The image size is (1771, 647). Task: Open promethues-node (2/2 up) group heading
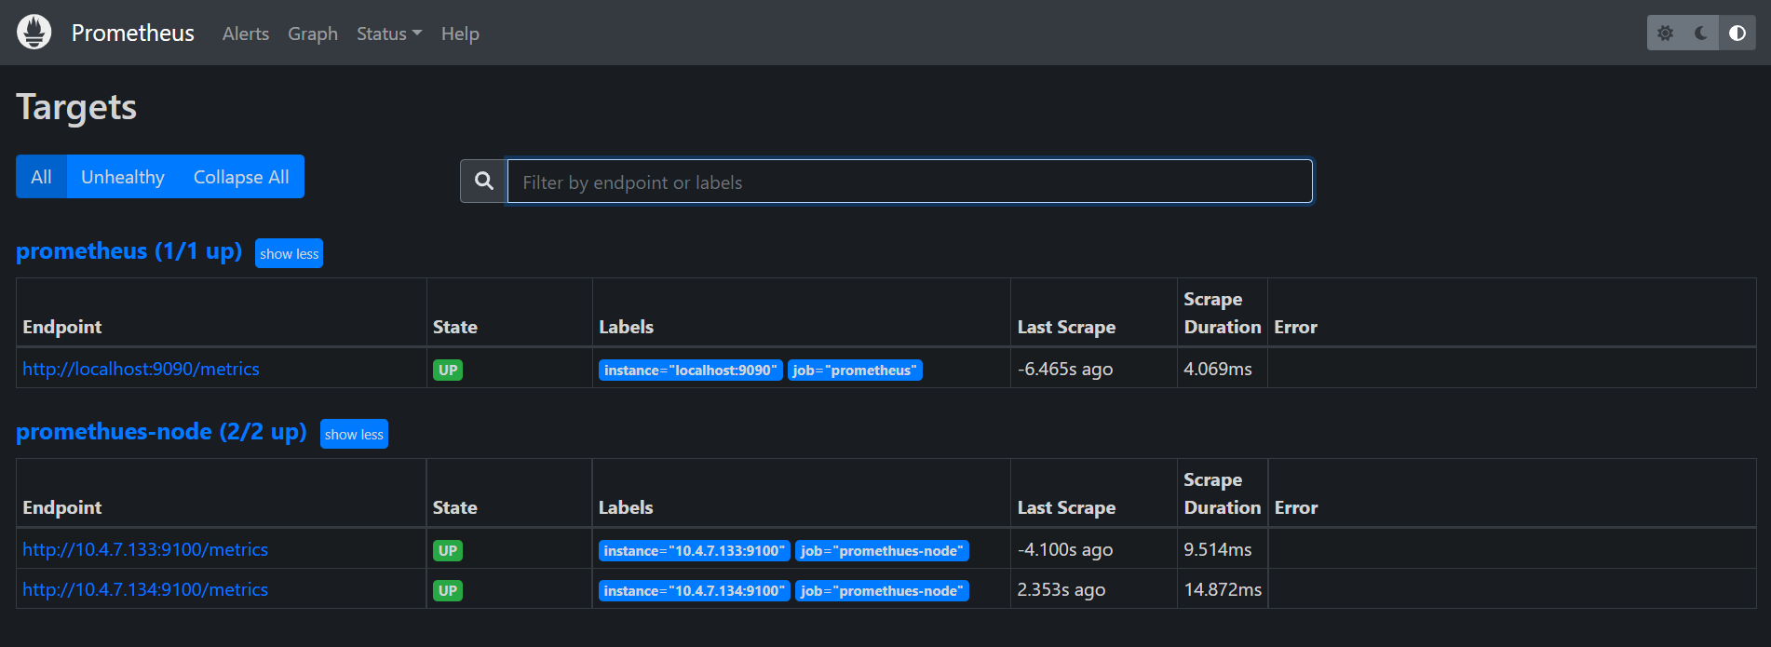click(x=161, y=432)
